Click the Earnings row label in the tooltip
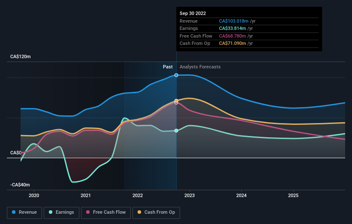352x224 pixels. pos(189,28)
